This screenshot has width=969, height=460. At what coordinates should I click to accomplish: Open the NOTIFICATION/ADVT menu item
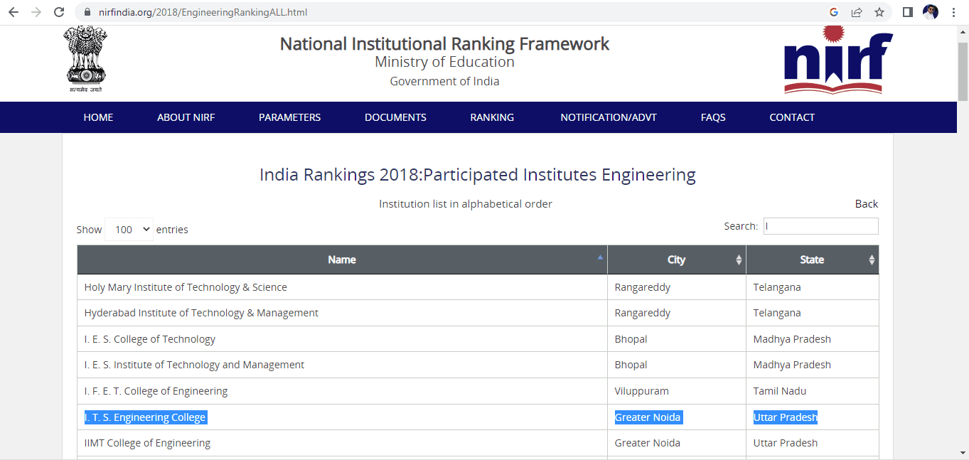click(609, 117)
